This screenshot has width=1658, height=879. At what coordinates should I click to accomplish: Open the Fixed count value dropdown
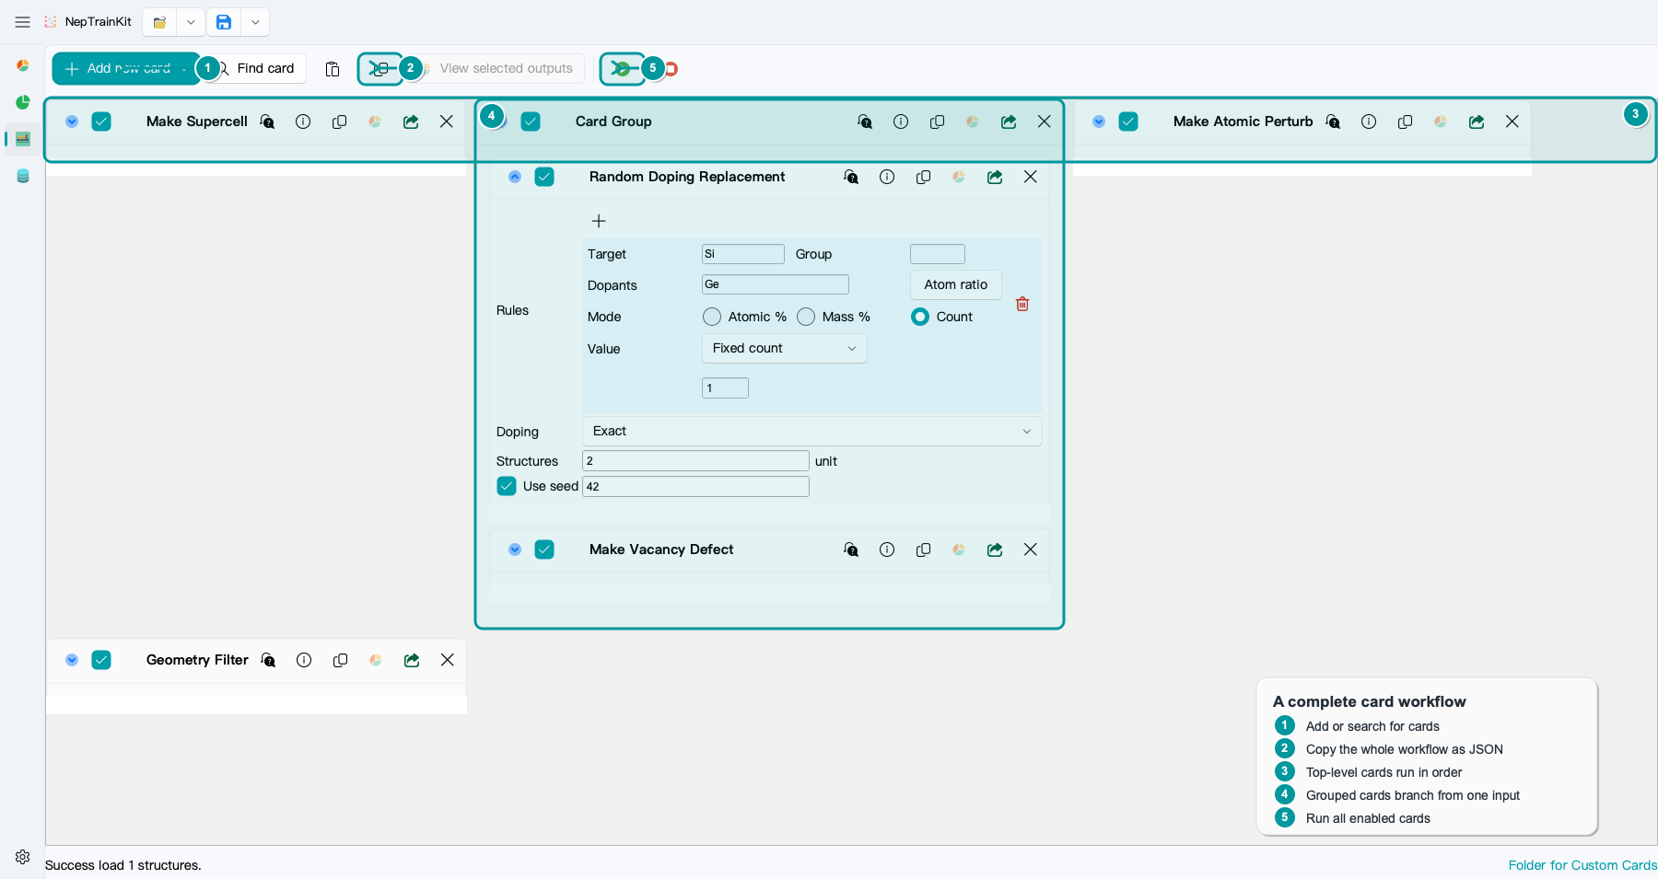pyautogui.click(x=784, y=348)
